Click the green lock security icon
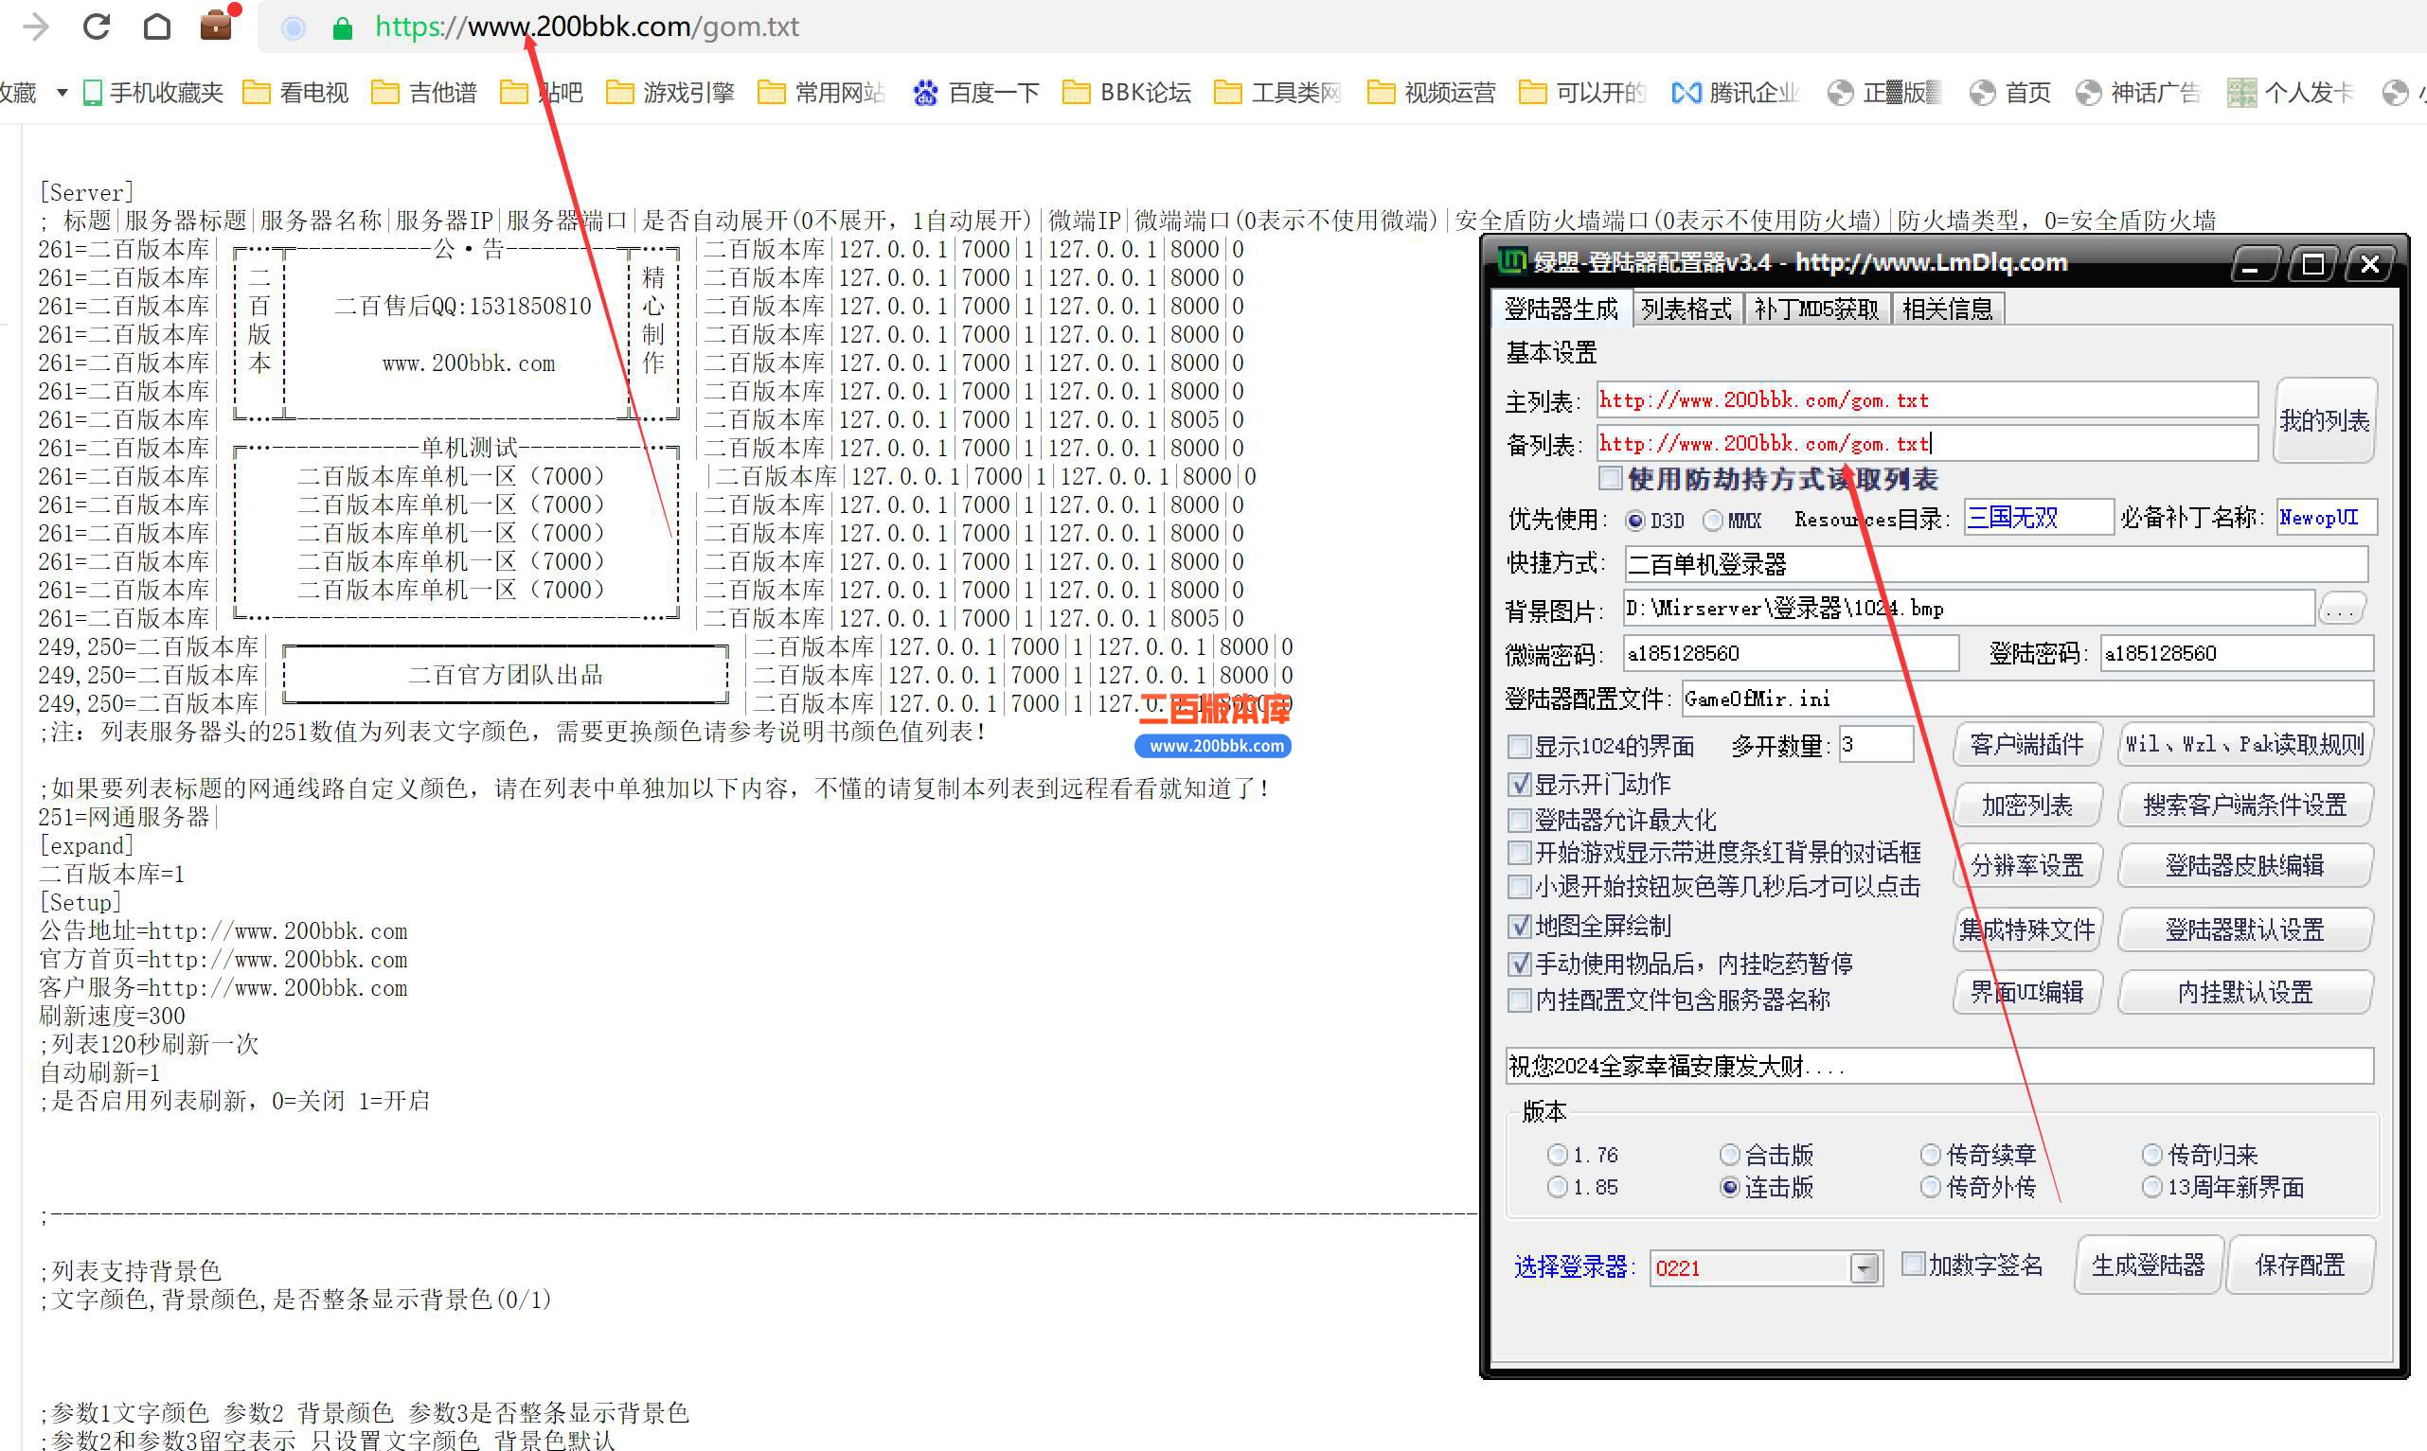This screenshot has height=1451, width=2427. pos(343,27)
